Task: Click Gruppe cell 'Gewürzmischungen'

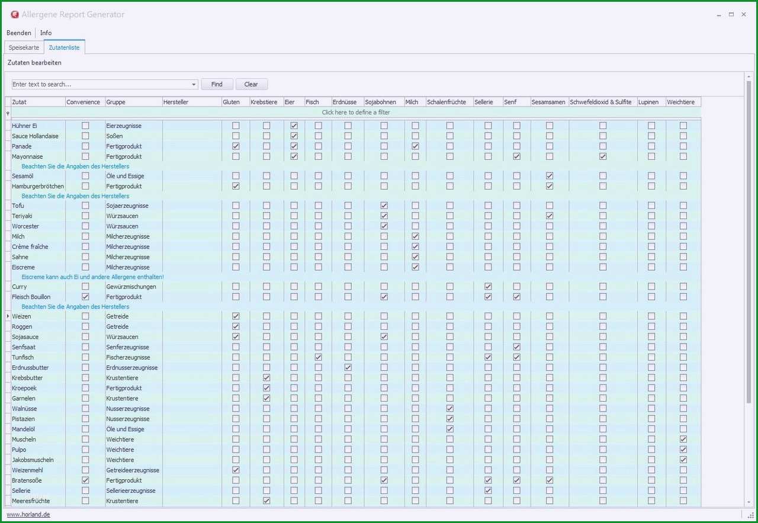Action: tap(133, 287)
